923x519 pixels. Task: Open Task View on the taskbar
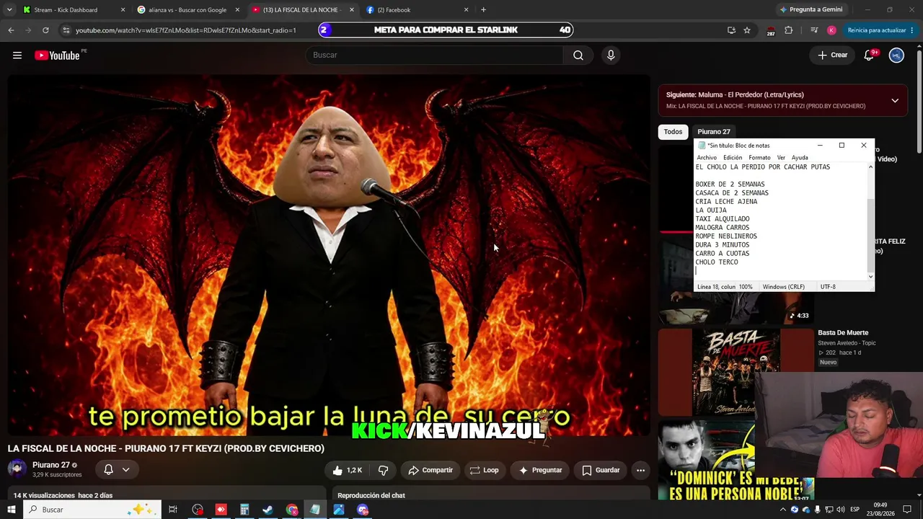[x=173, y=510]
